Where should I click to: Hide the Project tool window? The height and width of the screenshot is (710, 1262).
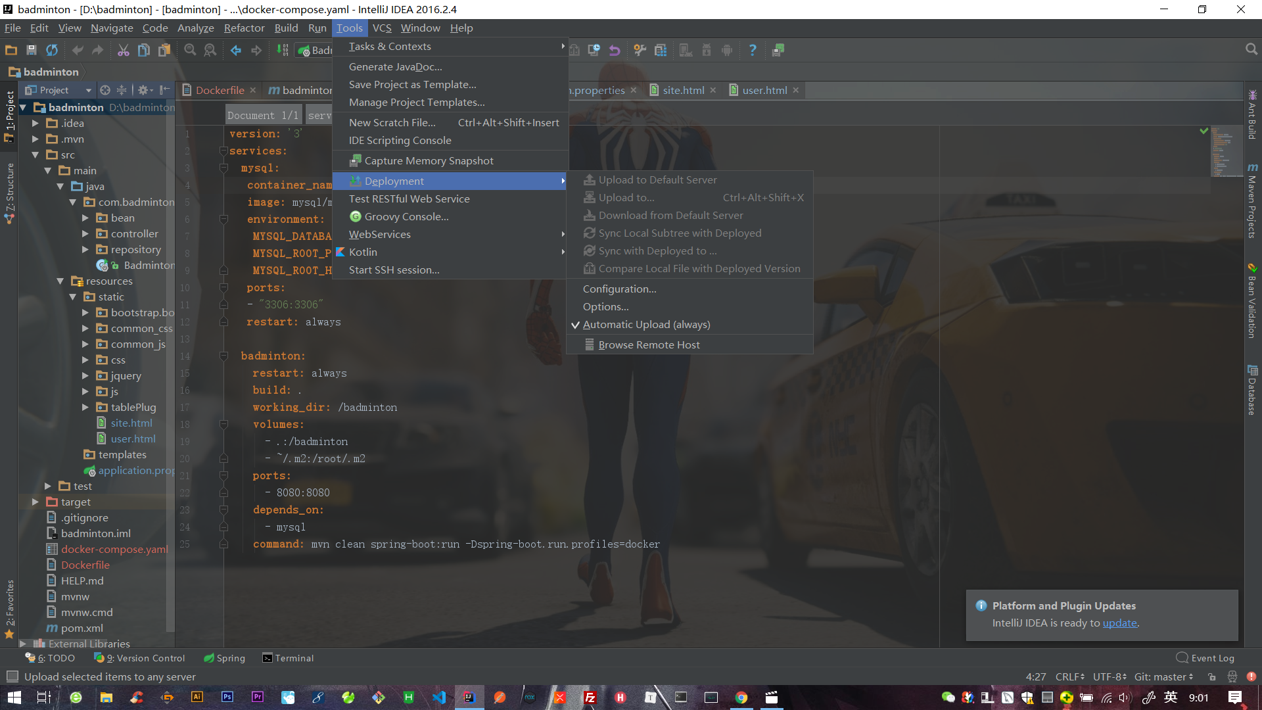point(164,90)
